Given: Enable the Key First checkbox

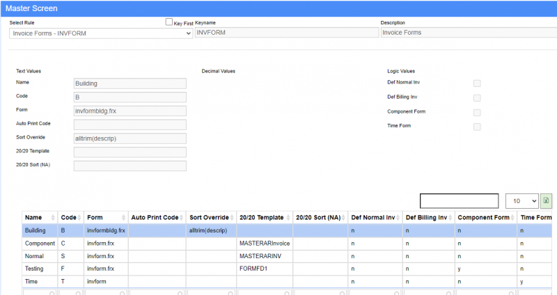Looking at the screenshot, I should (169, 22).
